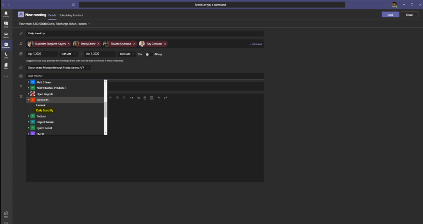Click the Ryan's Board team name
This screenshot has height=224, width=423.
point(44,128)
